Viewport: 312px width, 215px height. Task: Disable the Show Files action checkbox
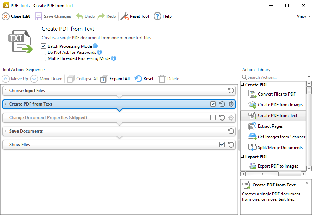(x=222, y=145)
